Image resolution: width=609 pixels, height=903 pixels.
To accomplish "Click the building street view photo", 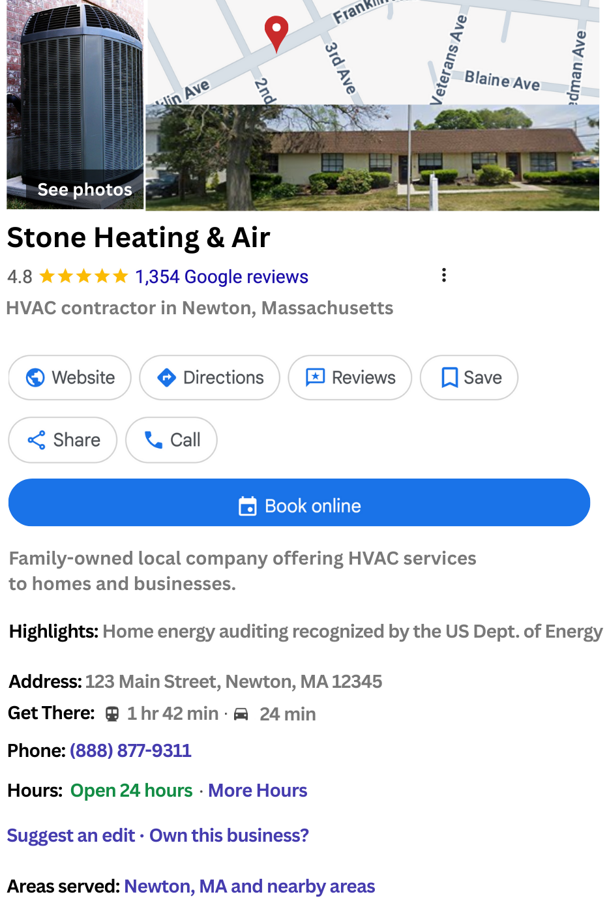I will [x=372, y=158].
